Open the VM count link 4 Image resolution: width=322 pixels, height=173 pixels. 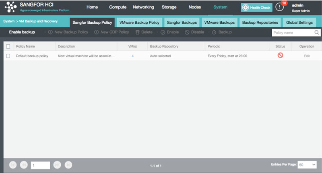pyautogui.click(x=133, y=56)
